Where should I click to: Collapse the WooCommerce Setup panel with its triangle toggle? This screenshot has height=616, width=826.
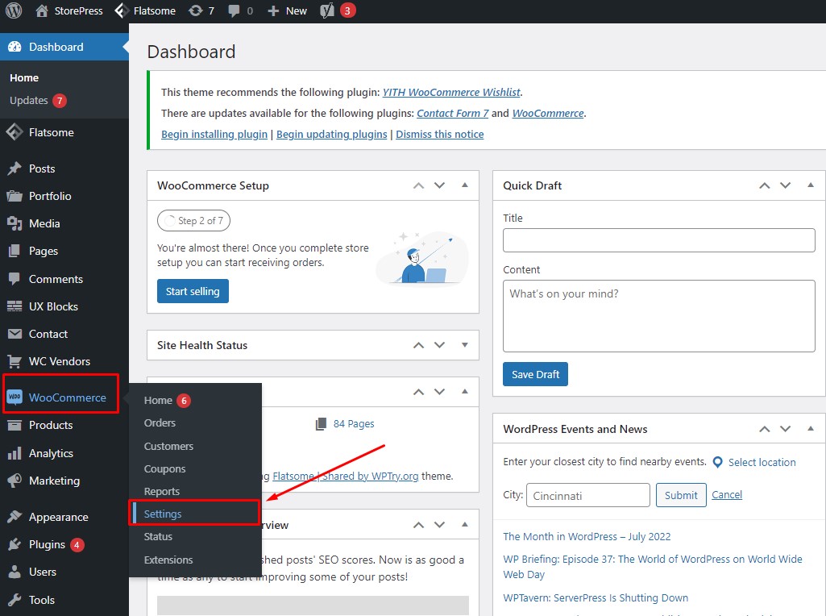point(465,185)
